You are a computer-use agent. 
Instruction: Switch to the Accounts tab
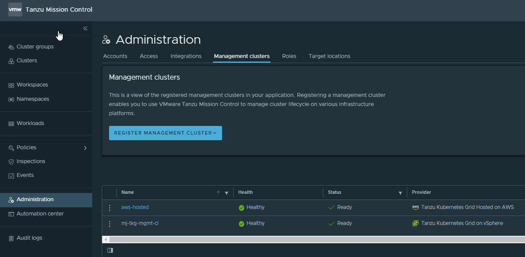115,56
